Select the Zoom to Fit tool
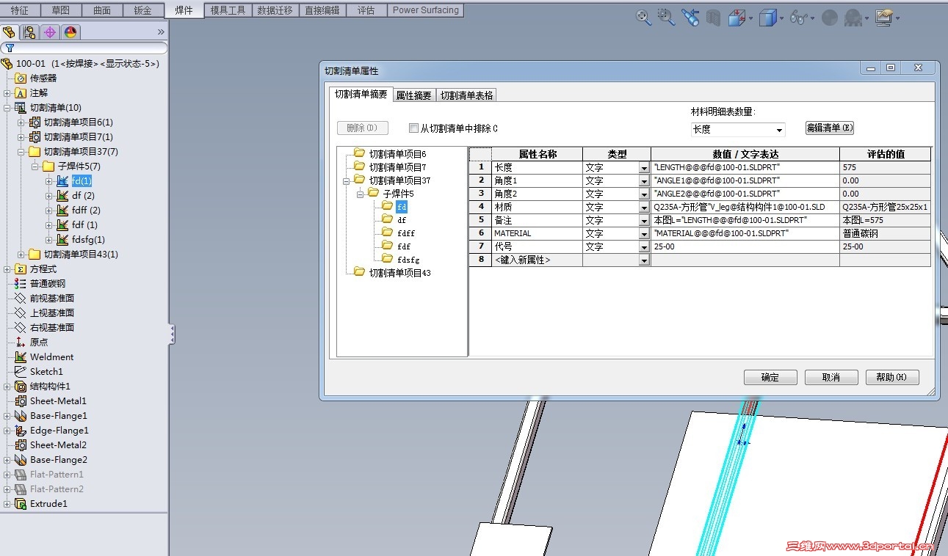 tap(643, 18)
